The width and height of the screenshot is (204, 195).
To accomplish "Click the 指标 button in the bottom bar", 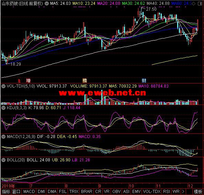I will click(x=6, y=192).
